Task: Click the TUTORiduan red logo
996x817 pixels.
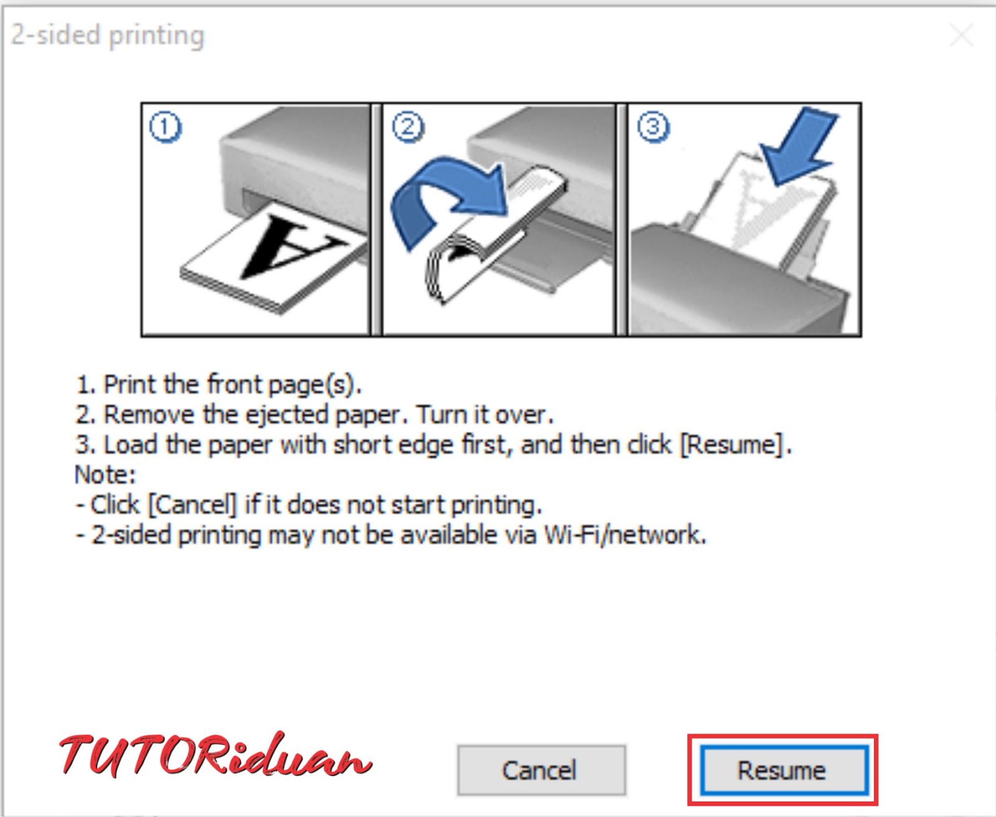Action: point(215,755)
